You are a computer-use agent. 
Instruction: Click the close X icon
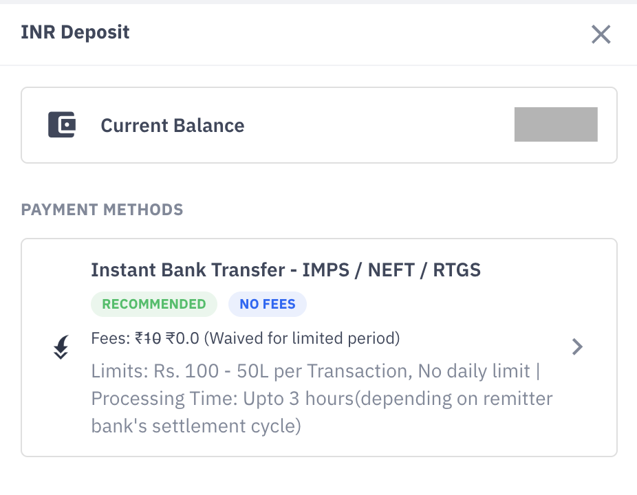point(601,34)
